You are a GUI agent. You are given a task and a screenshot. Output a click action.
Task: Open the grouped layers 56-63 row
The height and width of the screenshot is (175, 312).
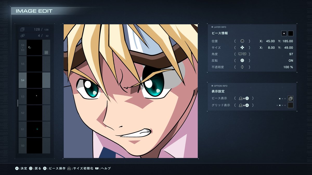point(34,47)
